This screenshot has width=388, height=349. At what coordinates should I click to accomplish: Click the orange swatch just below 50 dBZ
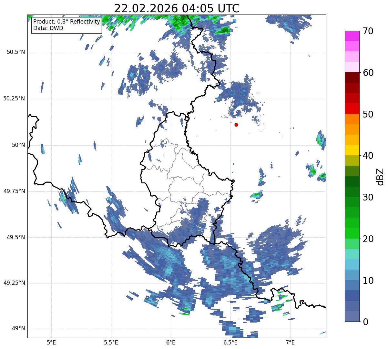pos(352,119)
